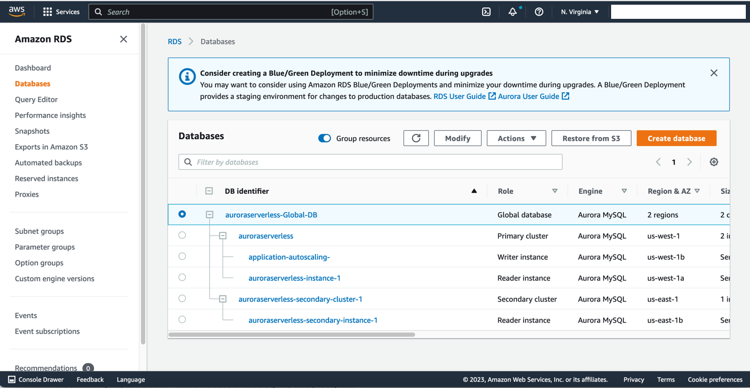Toggle the Group resources switch
750x388 pixels.
click(324, 138)
